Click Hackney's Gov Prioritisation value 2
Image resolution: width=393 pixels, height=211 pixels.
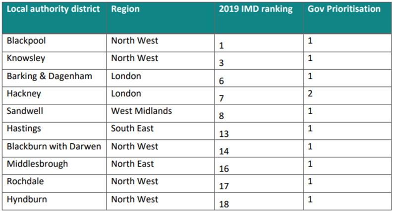coord(310,94)
